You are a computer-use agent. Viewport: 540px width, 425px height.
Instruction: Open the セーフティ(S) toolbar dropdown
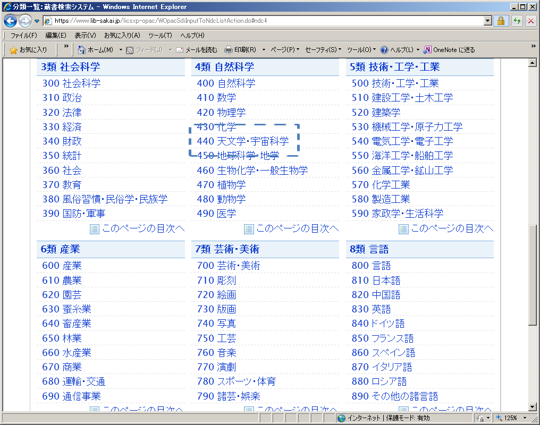click(323, 50)
